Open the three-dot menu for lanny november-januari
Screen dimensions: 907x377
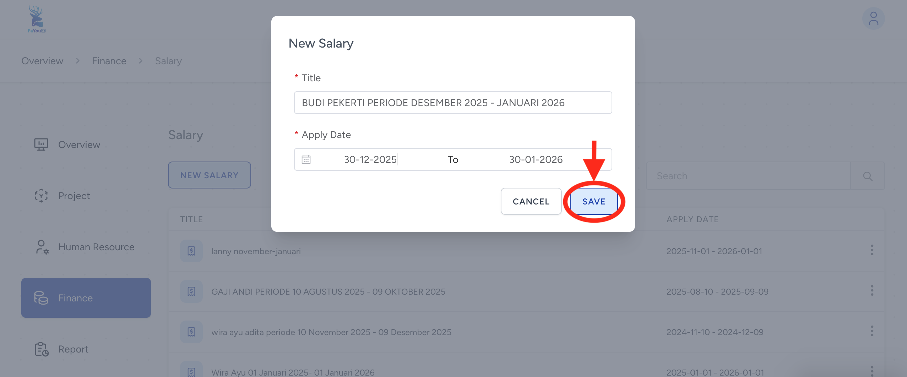[872, 250]
